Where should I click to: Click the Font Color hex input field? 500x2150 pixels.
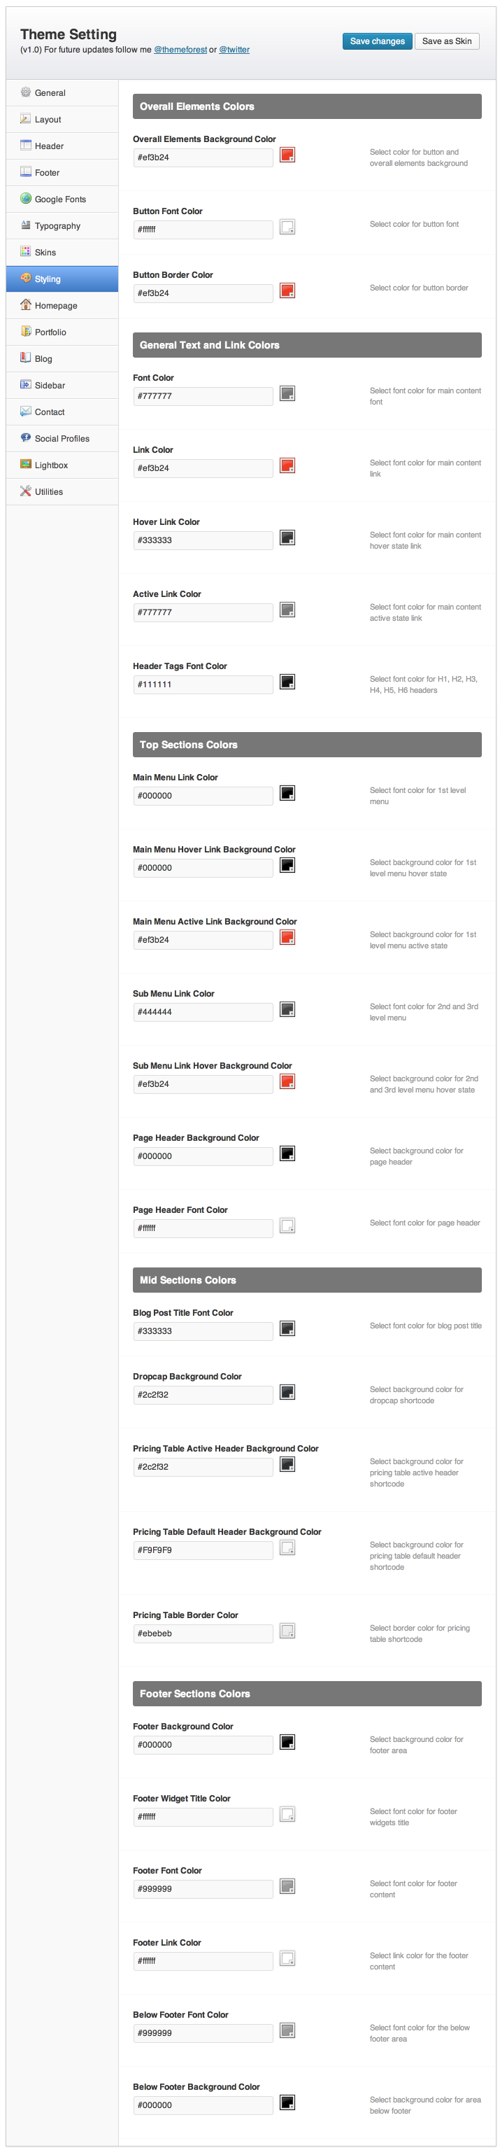pos(203,396)
